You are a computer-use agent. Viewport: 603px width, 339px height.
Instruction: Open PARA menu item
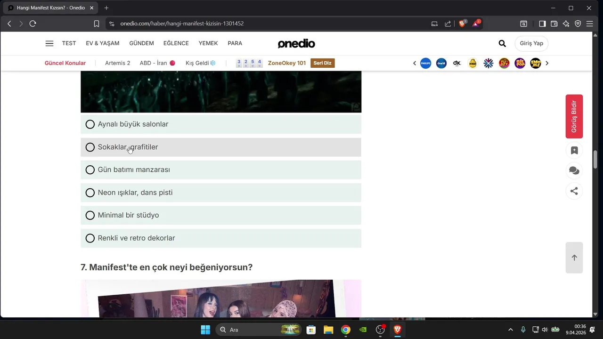pyautogui.click(x=235, y=43)
